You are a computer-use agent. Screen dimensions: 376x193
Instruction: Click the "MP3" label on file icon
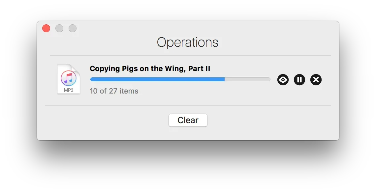(x=69, y=90)
